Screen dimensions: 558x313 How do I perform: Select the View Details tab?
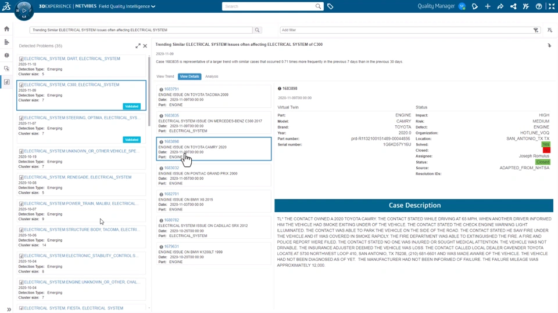point(189,77)
